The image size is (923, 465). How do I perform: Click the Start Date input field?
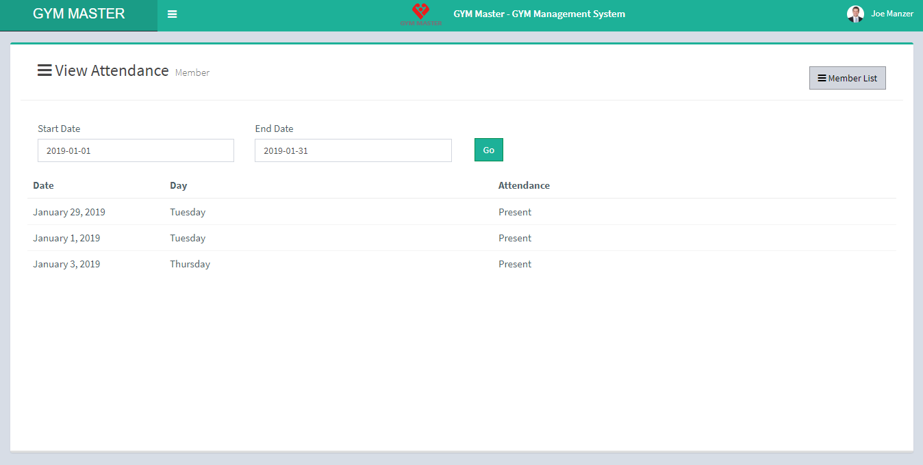(x=136, y=150)
